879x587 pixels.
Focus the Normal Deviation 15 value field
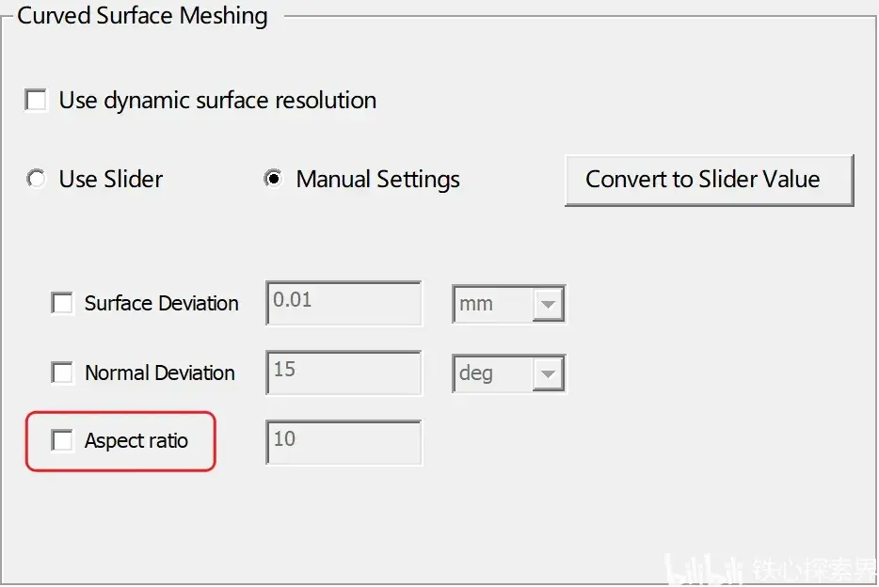[x=344, y=373]
